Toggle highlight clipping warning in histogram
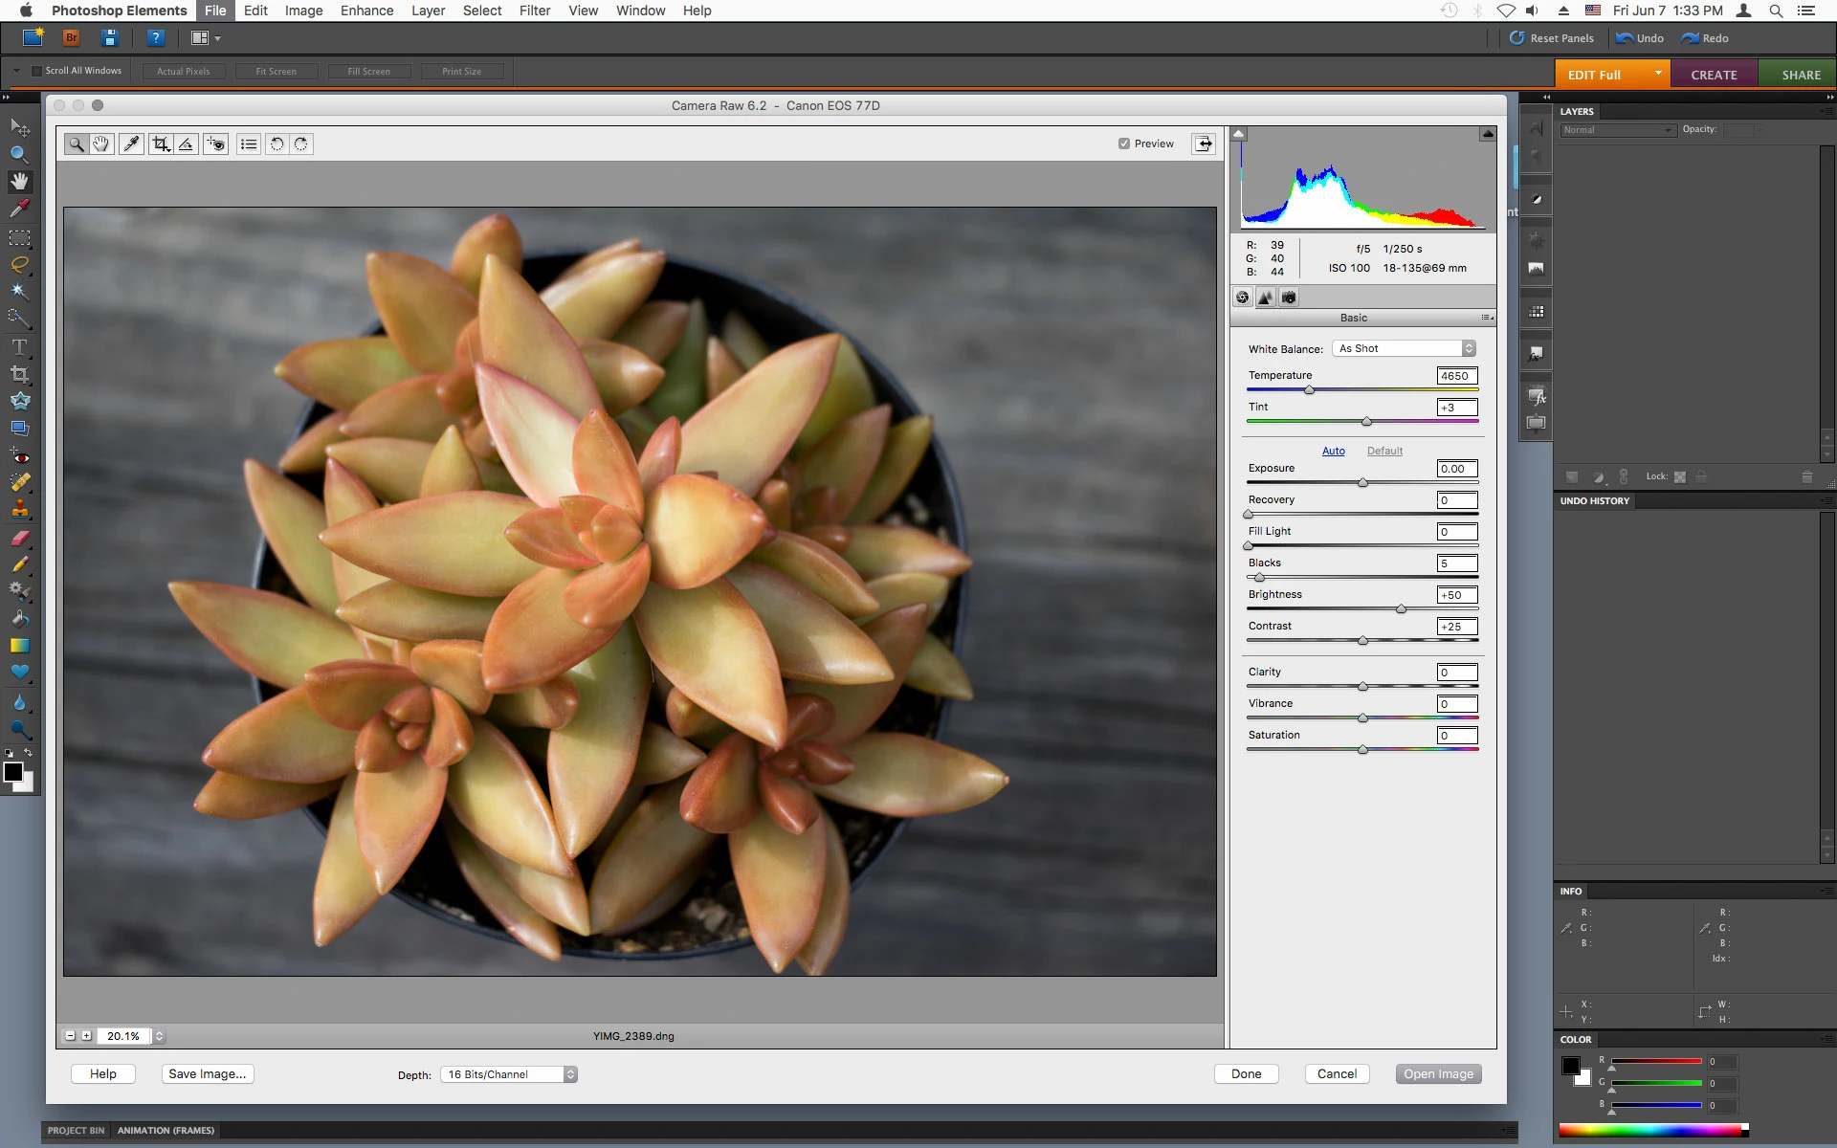 [x=1487, y=134]
